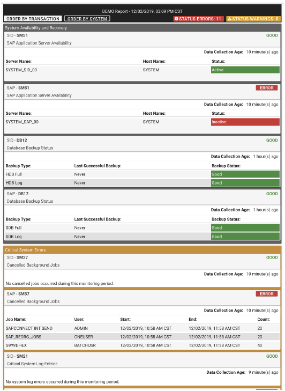Collapse the Critical System Errors section

click(x=142, y=250)
